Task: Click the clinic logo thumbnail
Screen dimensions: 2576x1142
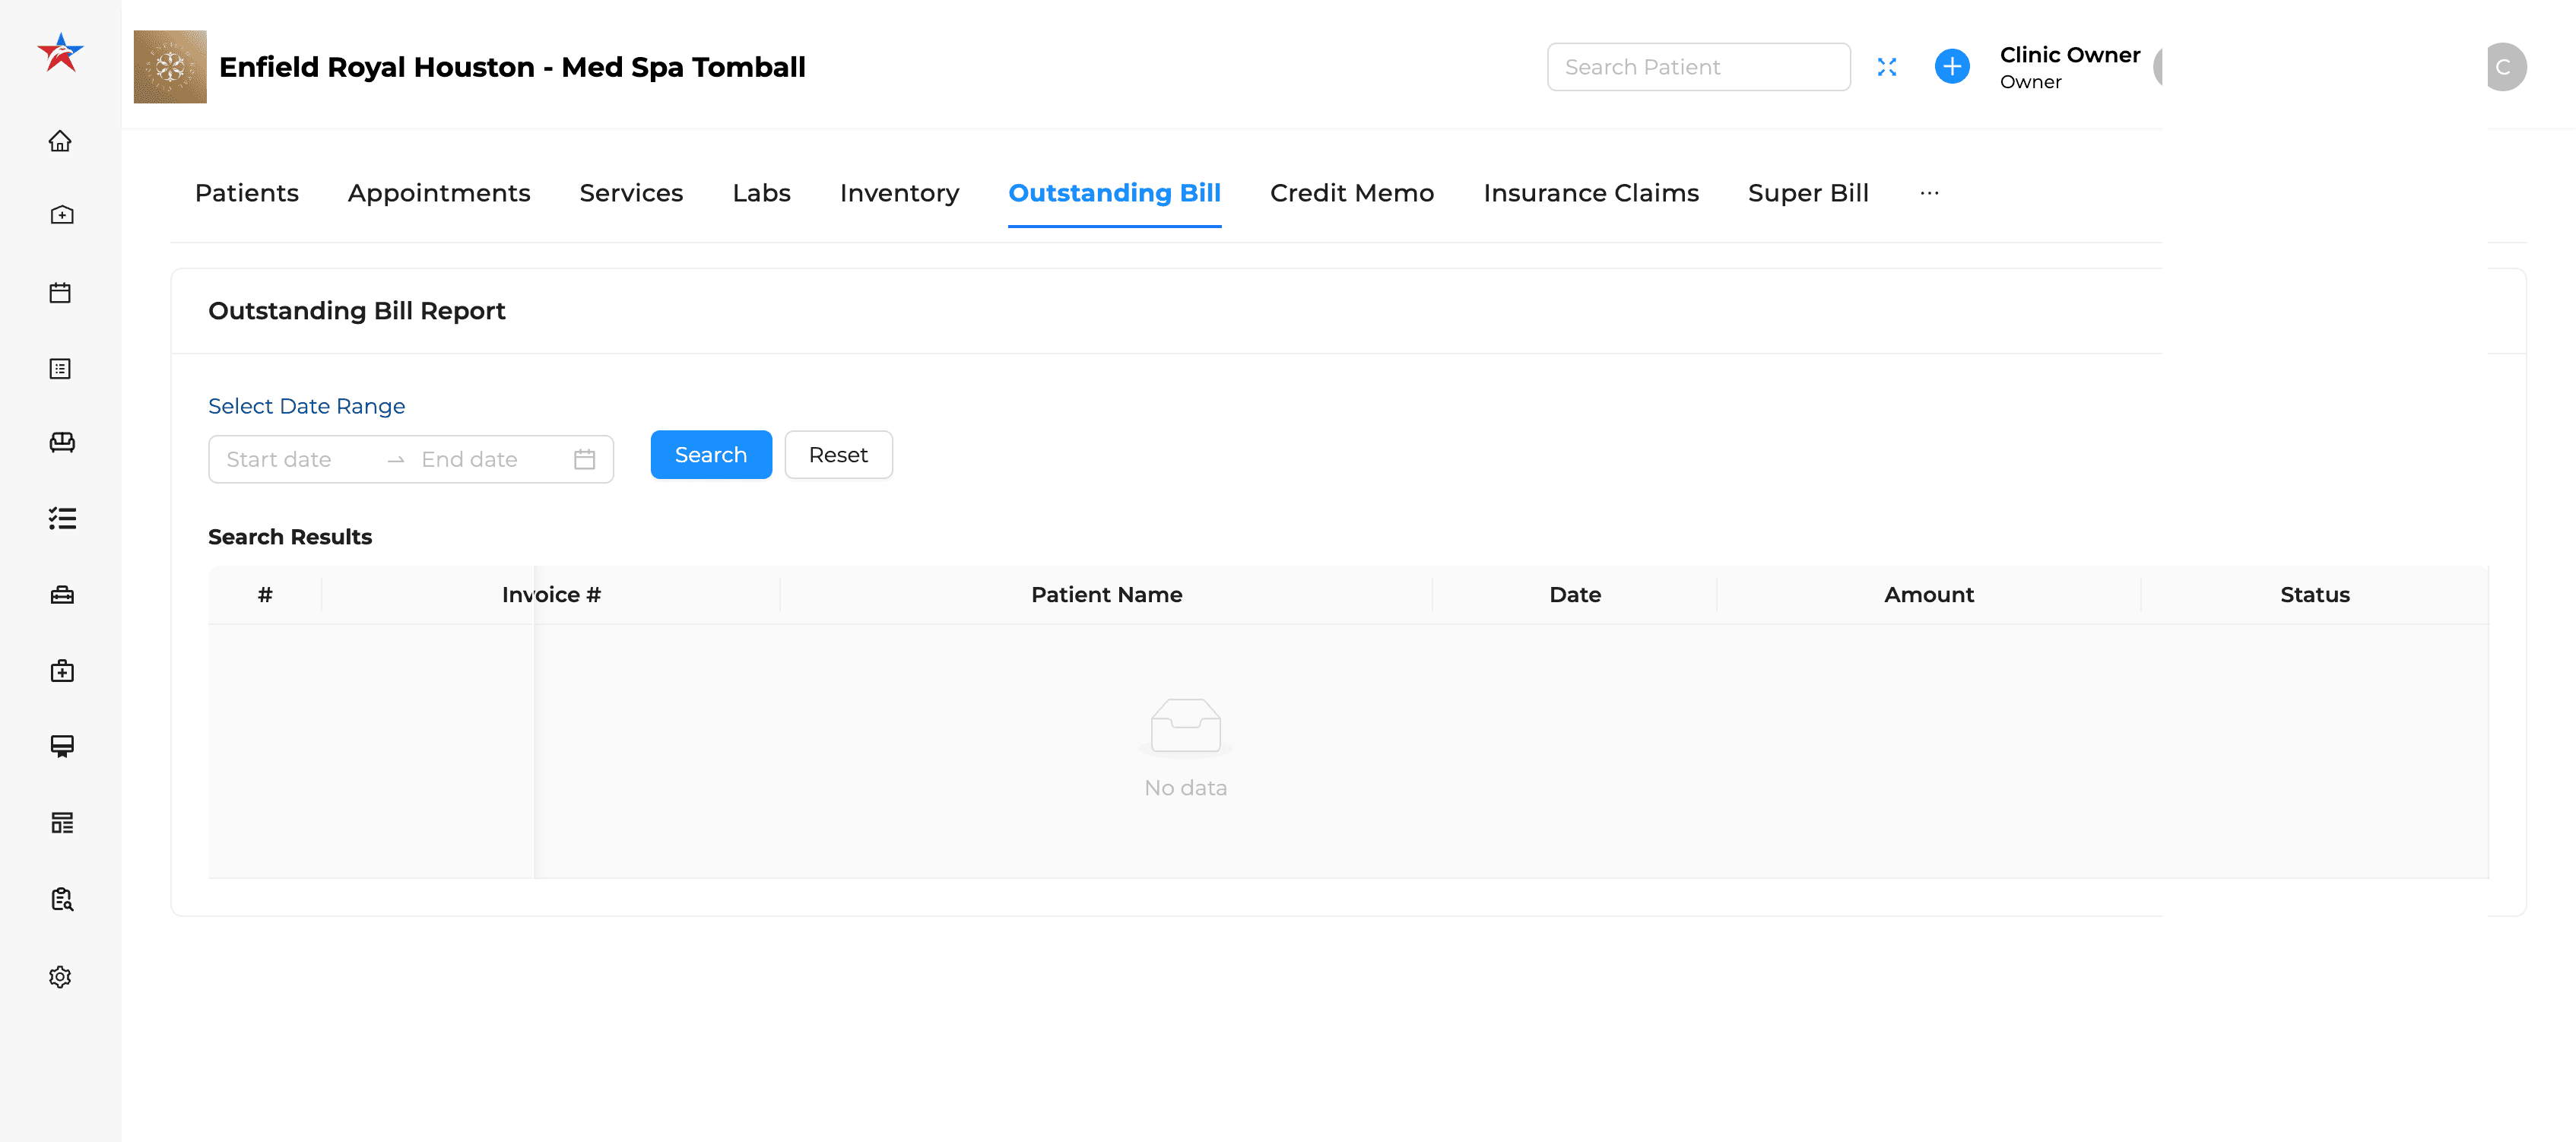Action: pos(170,67)
